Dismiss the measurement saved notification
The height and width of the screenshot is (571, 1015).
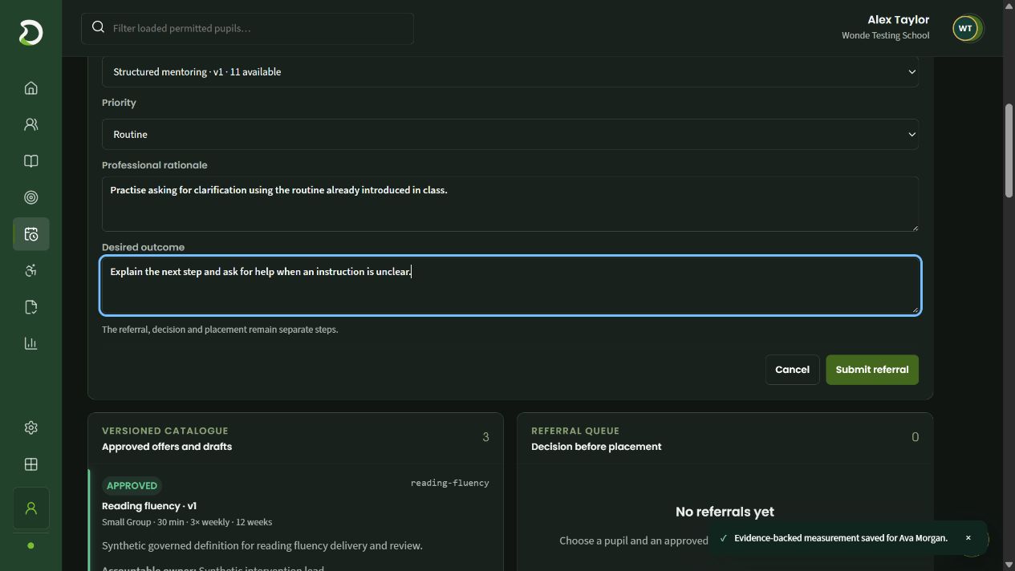(968, 538)
